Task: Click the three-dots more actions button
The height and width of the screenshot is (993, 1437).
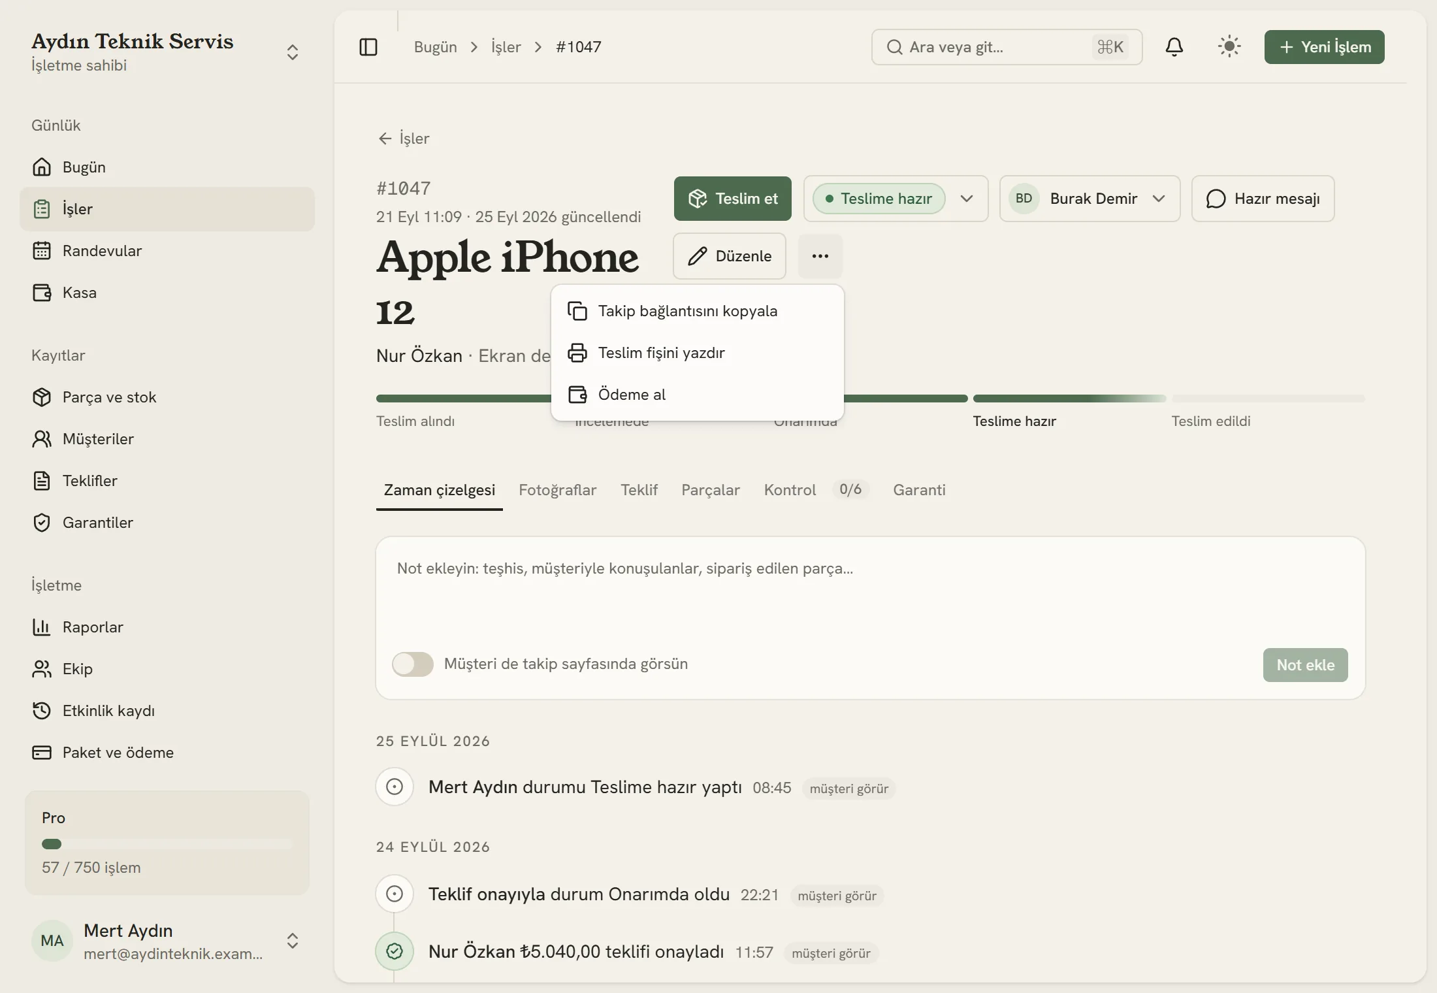Action: (820, 256)
